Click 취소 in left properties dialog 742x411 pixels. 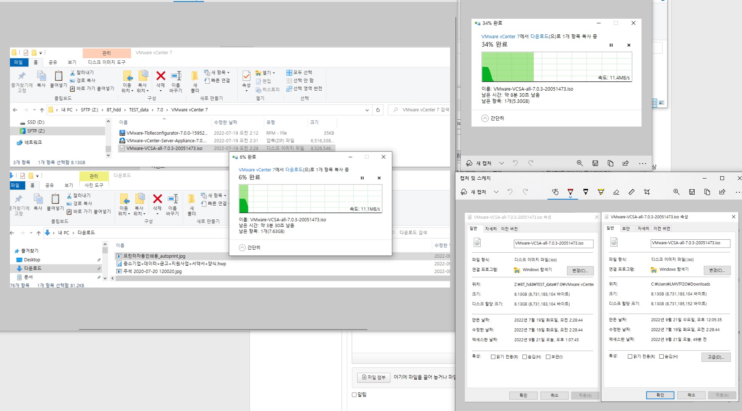[554, 395]
